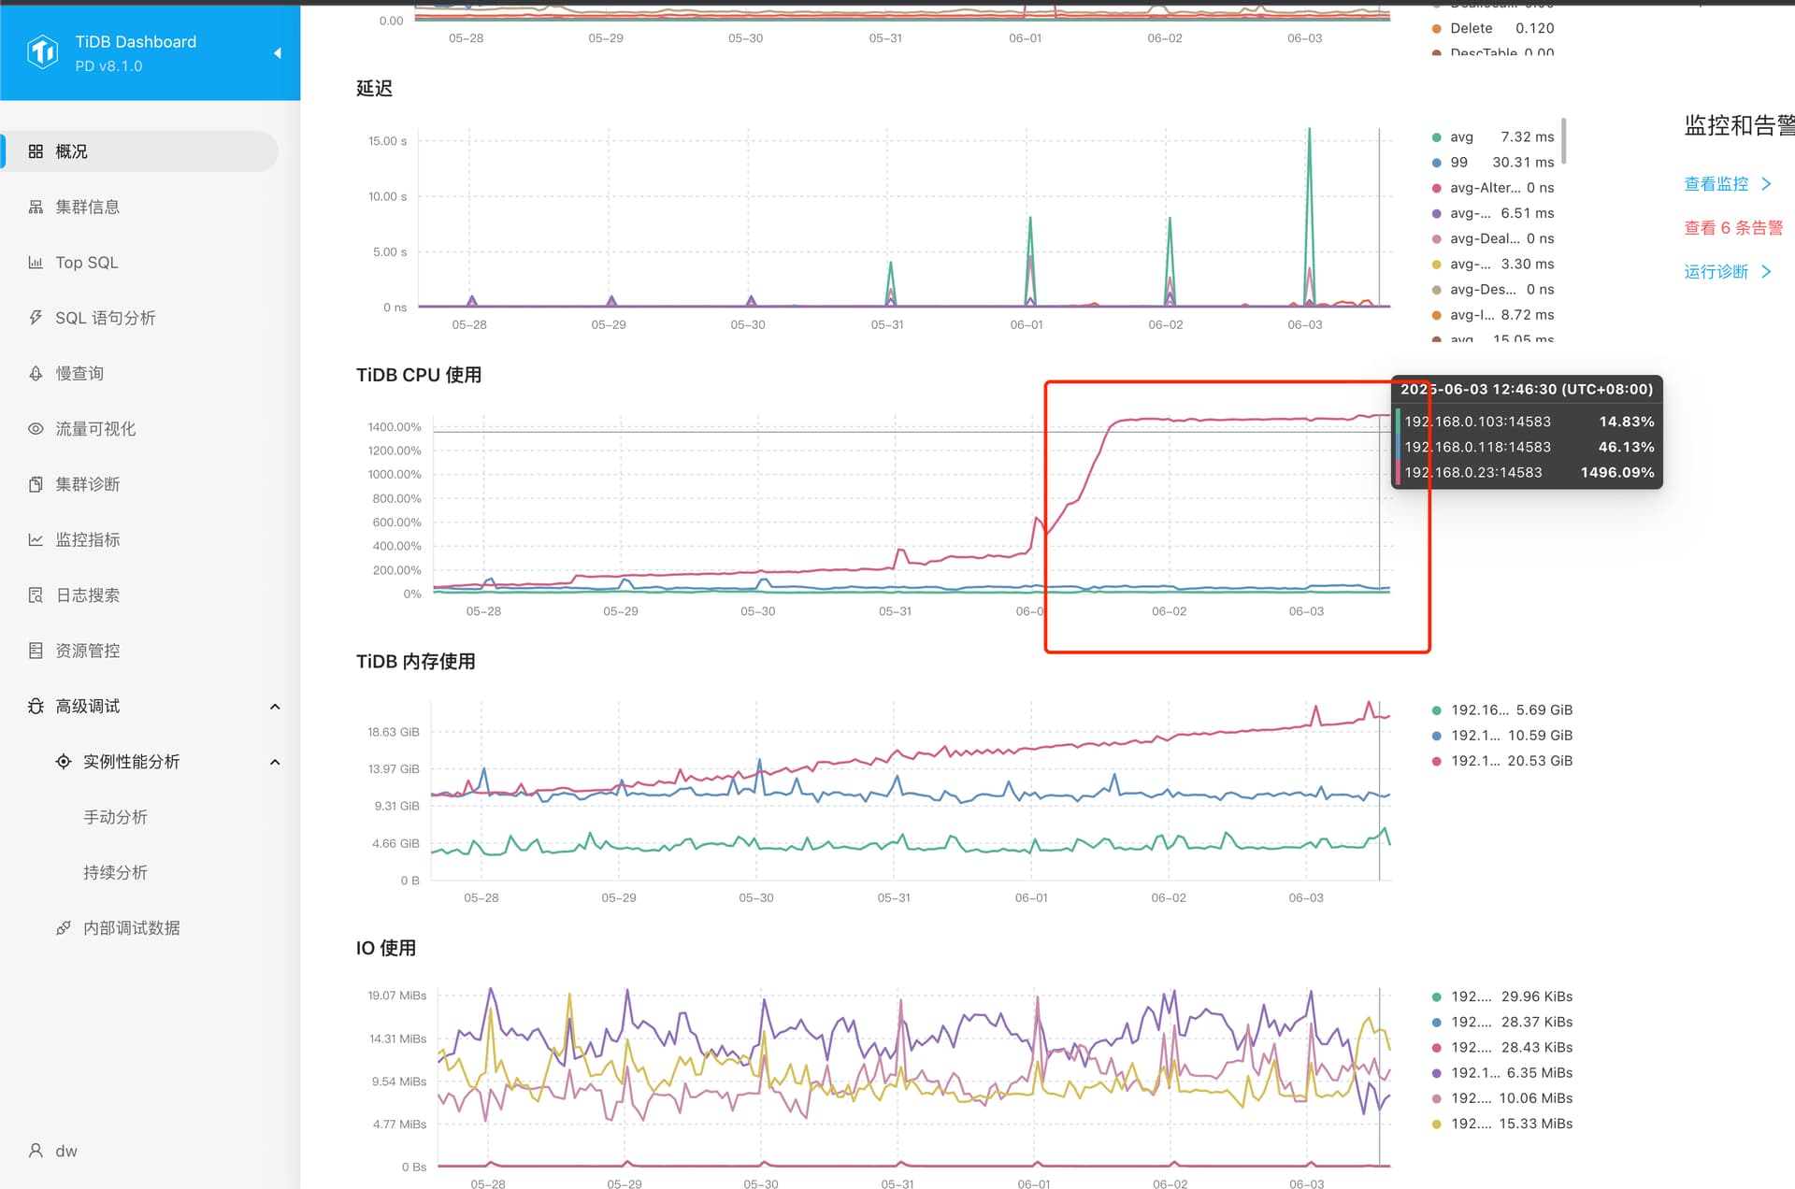Image resolution: width=1795 pixels, height=1189 pixels.
Task: Click the 运行诊断 link
Action: [x=1716, y=272]
